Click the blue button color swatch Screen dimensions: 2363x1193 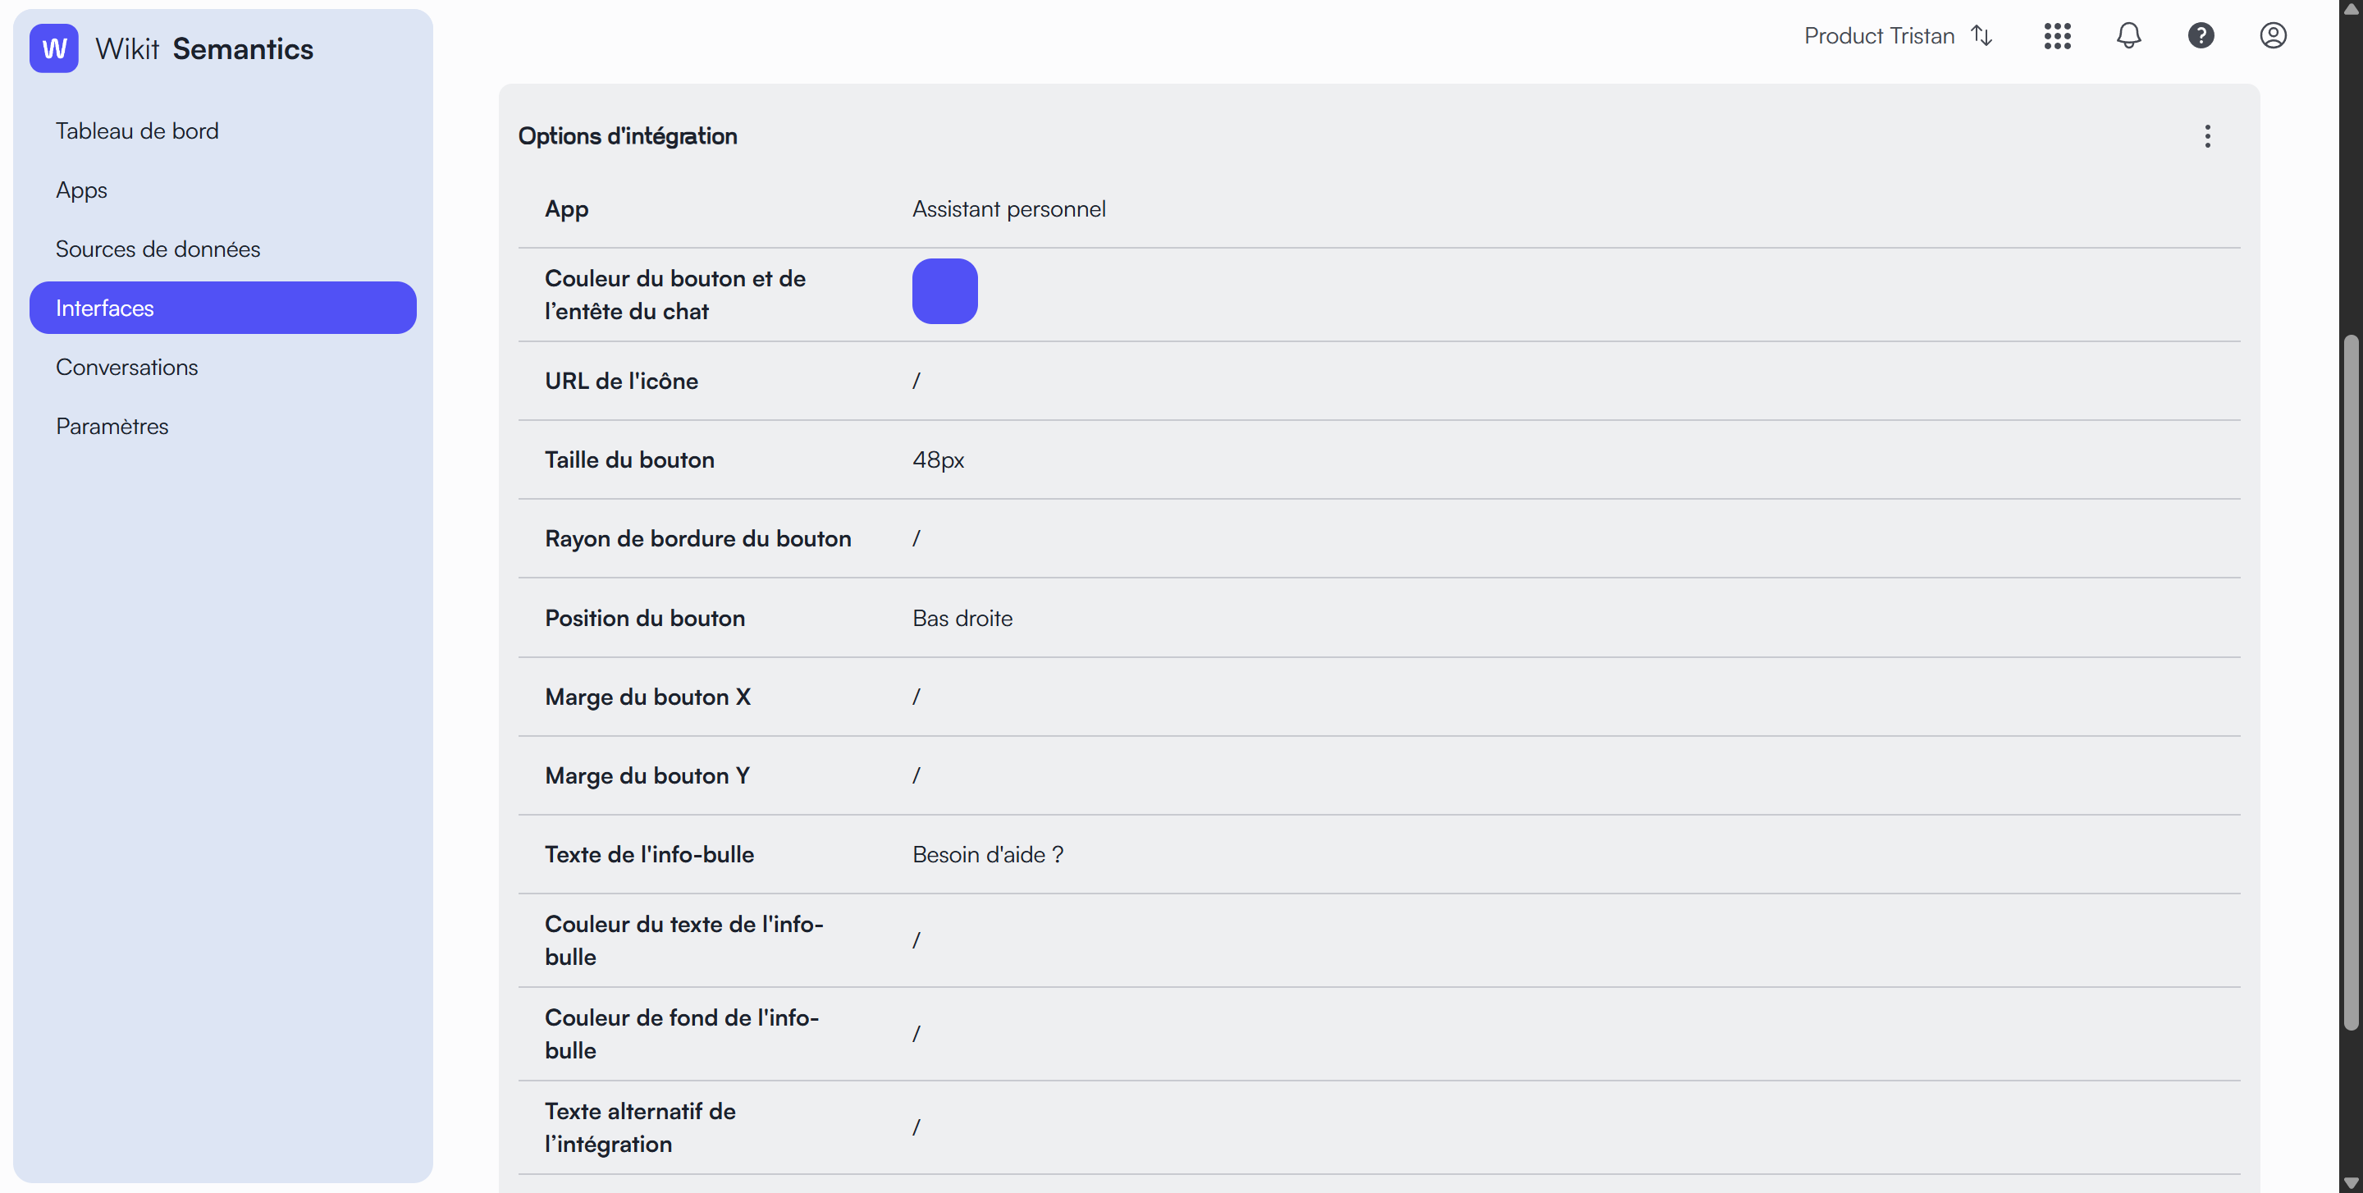(x=944, y=290)
